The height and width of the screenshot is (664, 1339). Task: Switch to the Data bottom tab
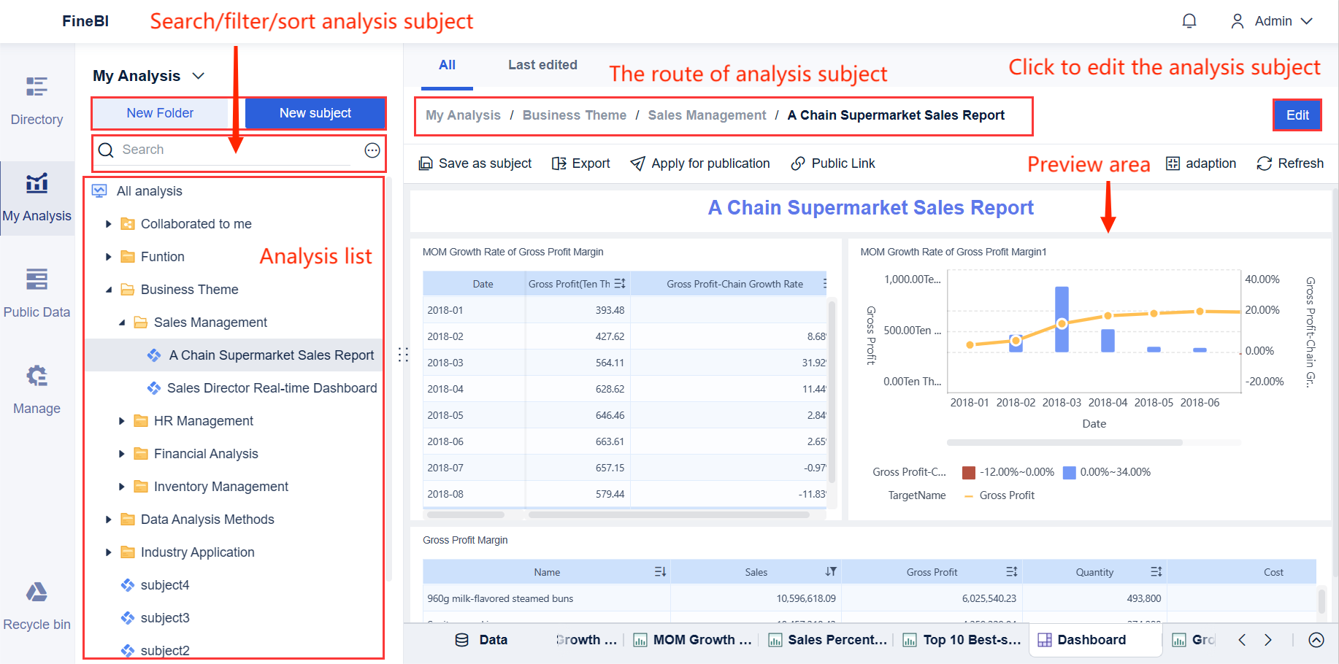point(482,640)
